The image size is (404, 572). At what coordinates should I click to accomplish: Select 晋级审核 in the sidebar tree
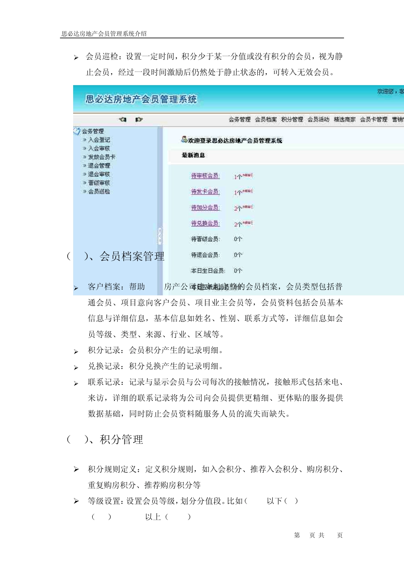point(99,183)
